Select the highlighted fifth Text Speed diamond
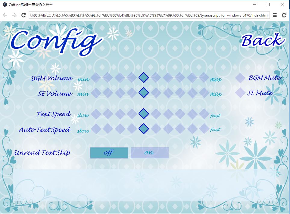The width and height of the screenshot is (290, 214). [144, 114]
